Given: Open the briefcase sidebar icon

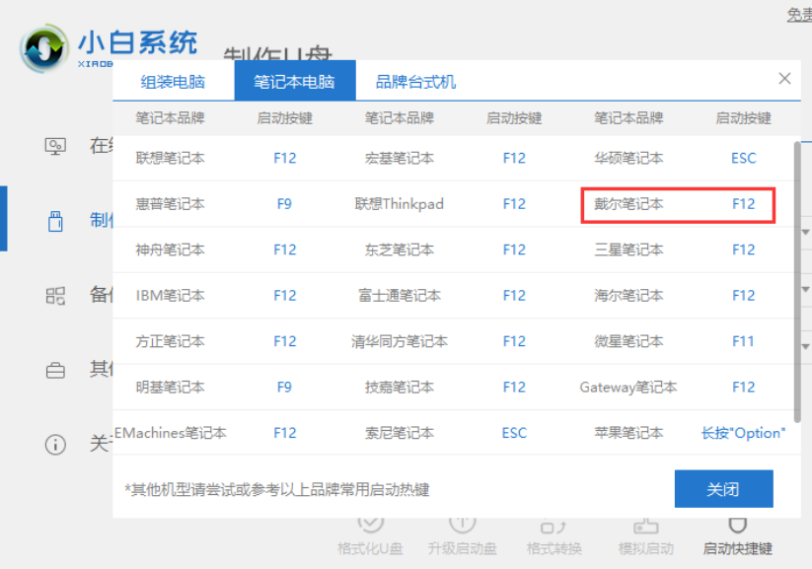Looking at the screenshot, I should pyautogui.click(x=55, y=370).
